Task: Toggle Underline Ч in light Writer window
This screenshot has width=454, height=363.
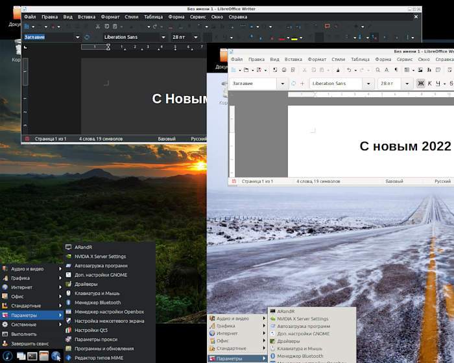Action: [x=438, y=84]
